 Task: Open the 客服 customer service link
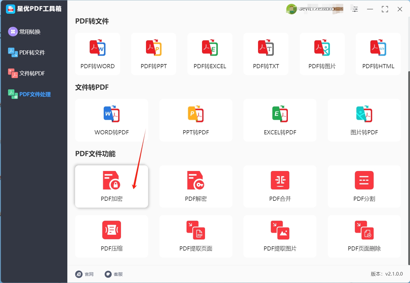coord(114,274)
